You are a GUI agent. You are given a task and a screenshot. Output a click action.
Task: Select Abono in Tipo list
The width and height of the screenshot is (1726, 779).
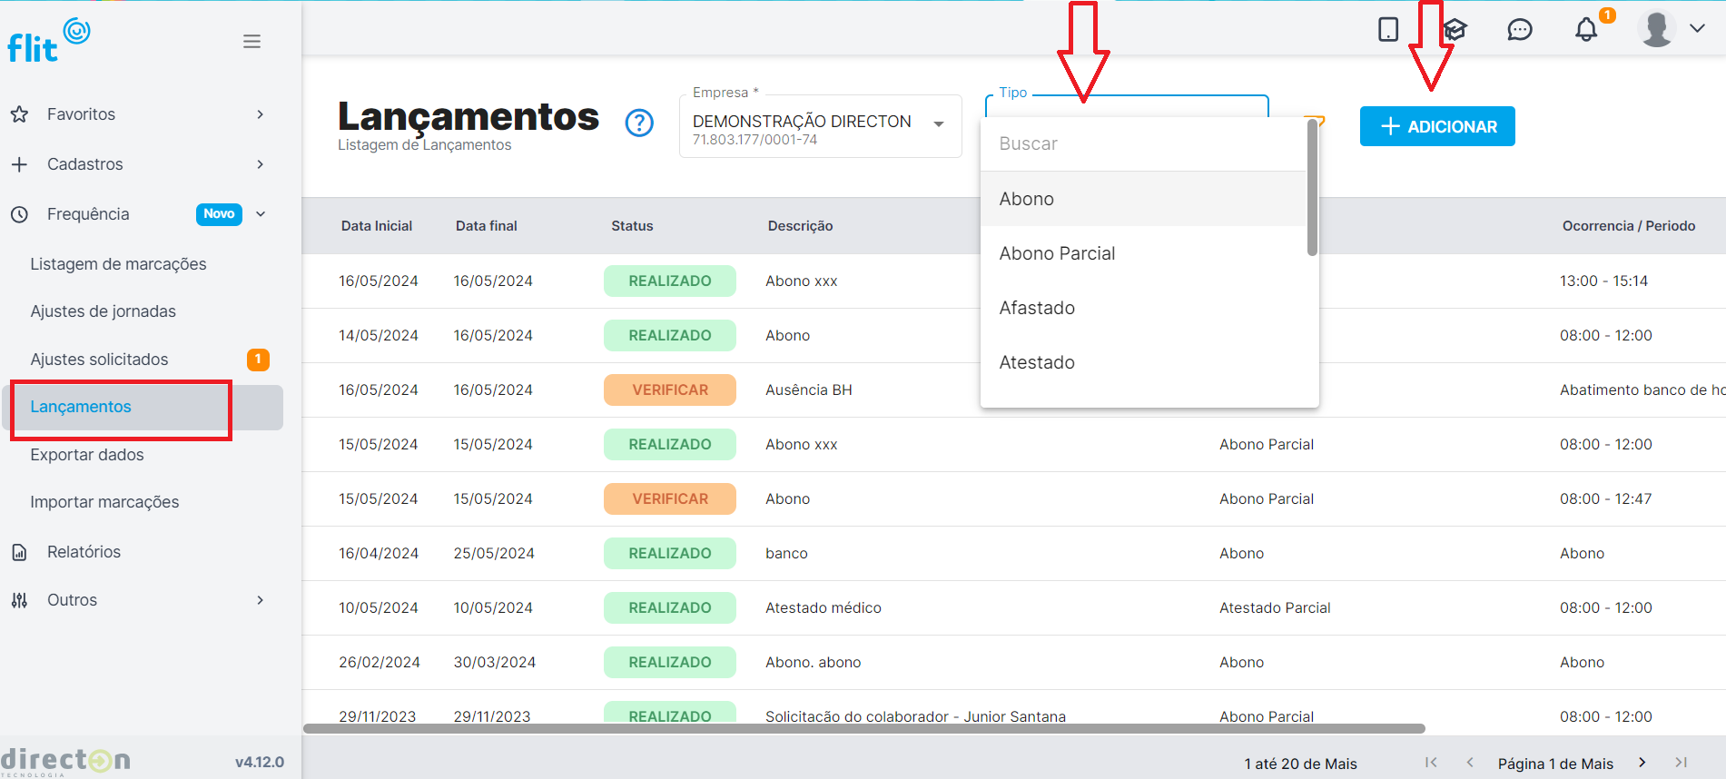(1143, 199)
